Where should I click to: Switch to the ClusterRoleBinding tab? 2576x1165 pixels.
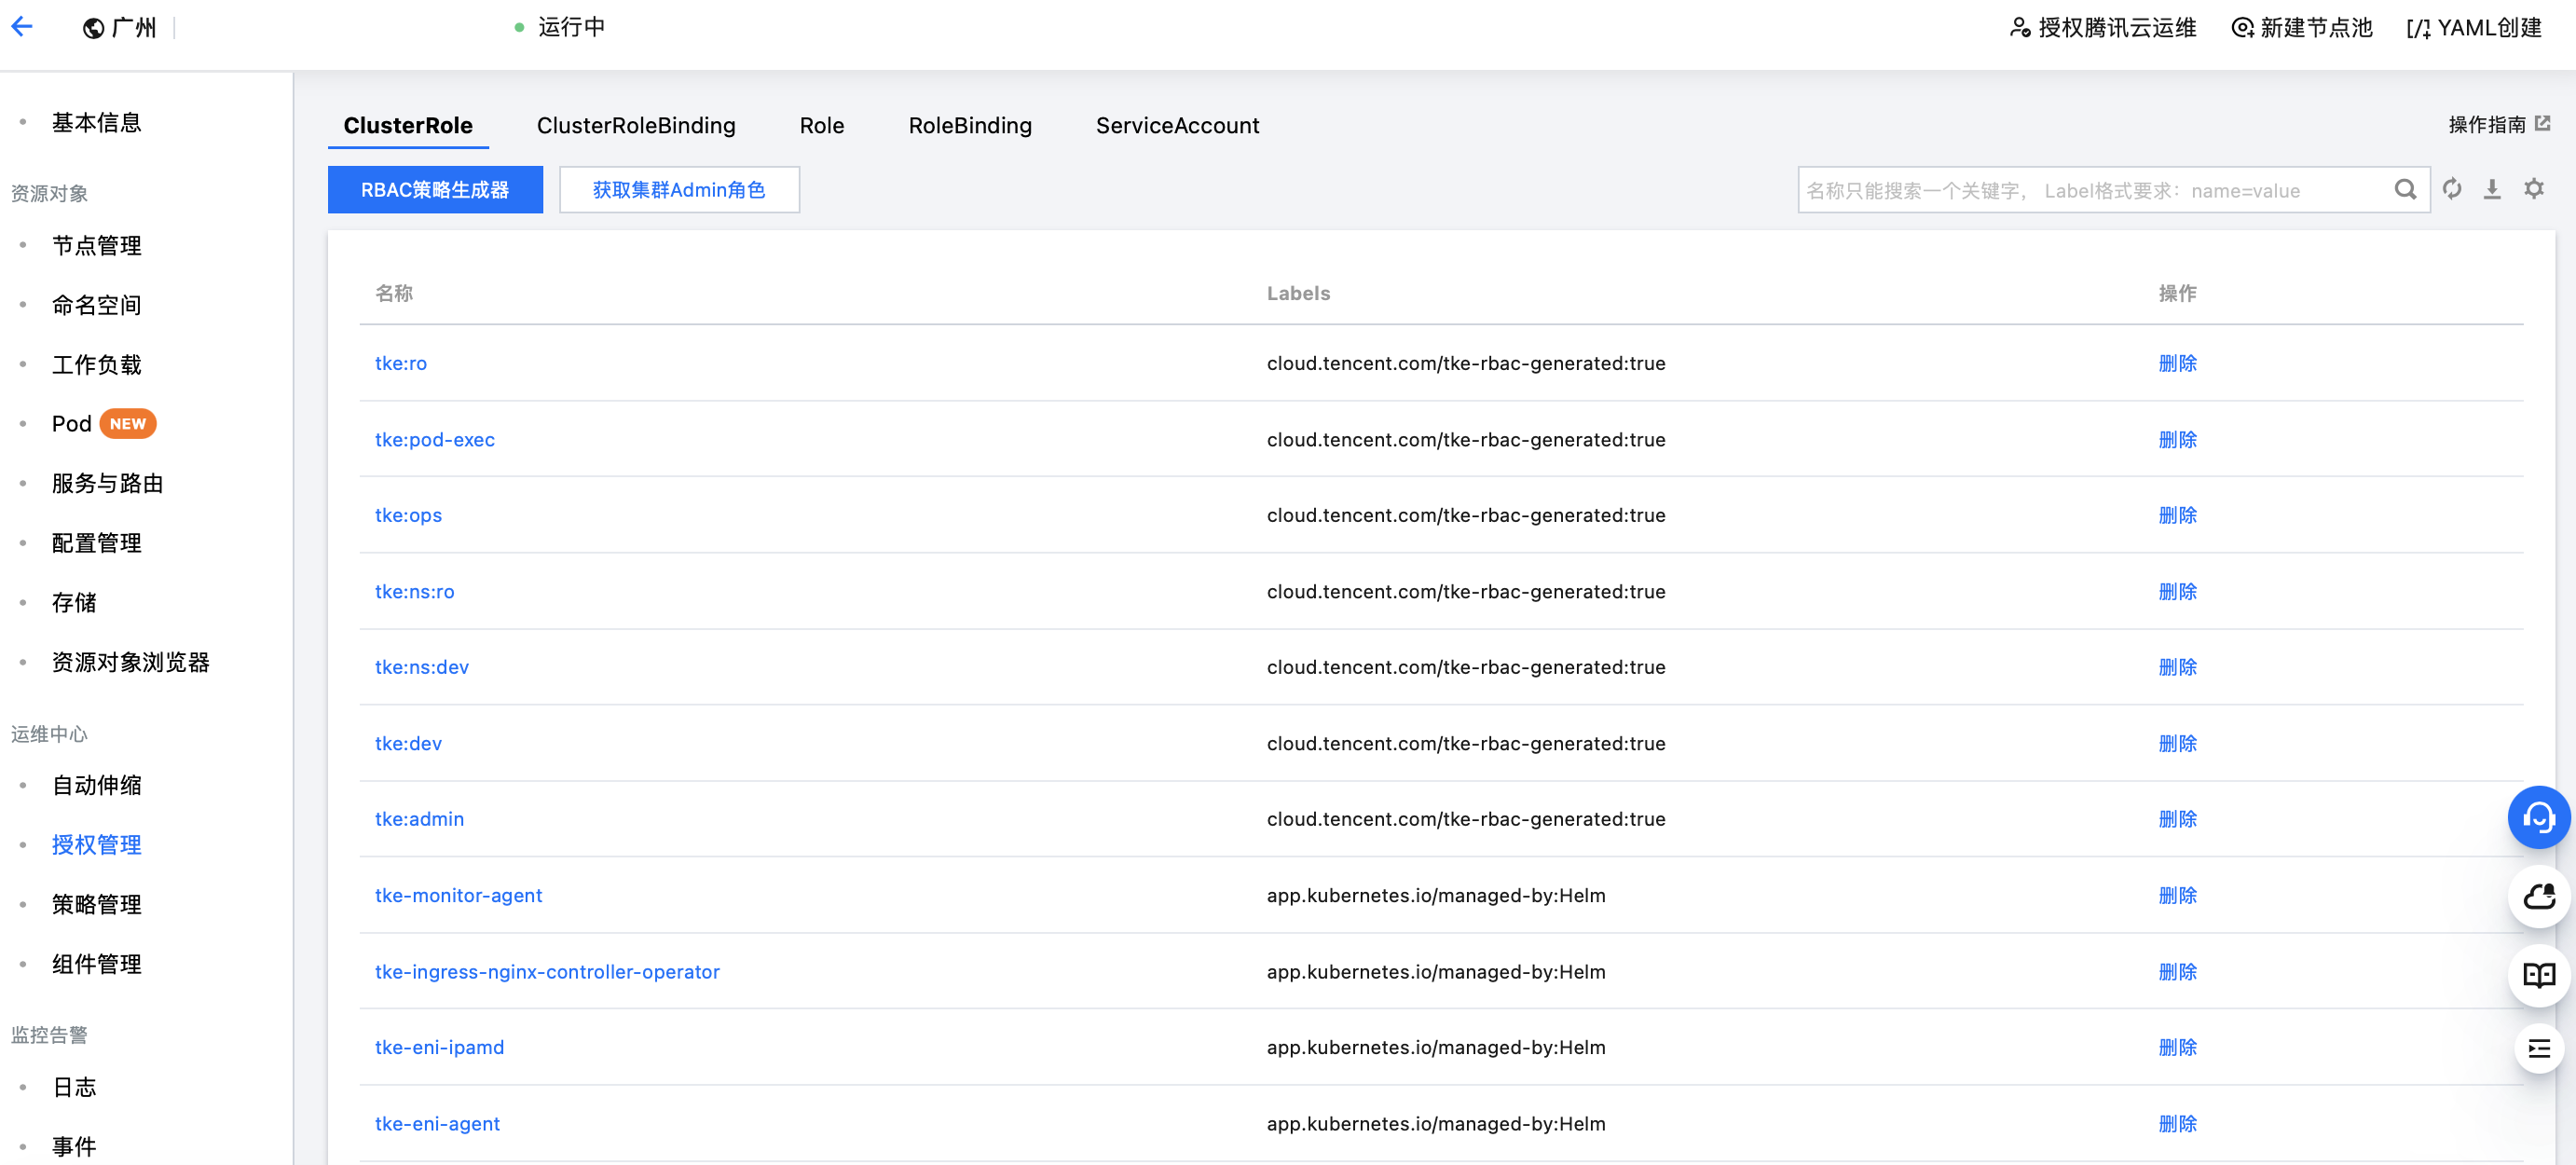(x=636, y=125)
